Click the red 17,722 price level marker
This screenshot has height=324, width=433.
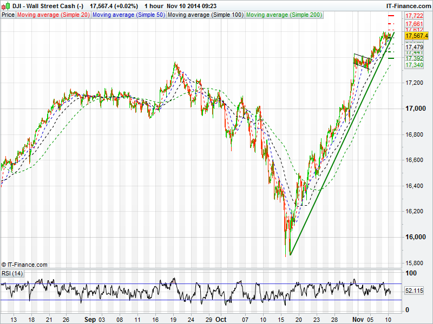click(414, 16)
